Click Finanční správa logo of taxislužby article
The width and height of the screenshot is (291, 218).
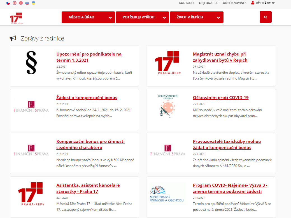(x=167, y=150)
